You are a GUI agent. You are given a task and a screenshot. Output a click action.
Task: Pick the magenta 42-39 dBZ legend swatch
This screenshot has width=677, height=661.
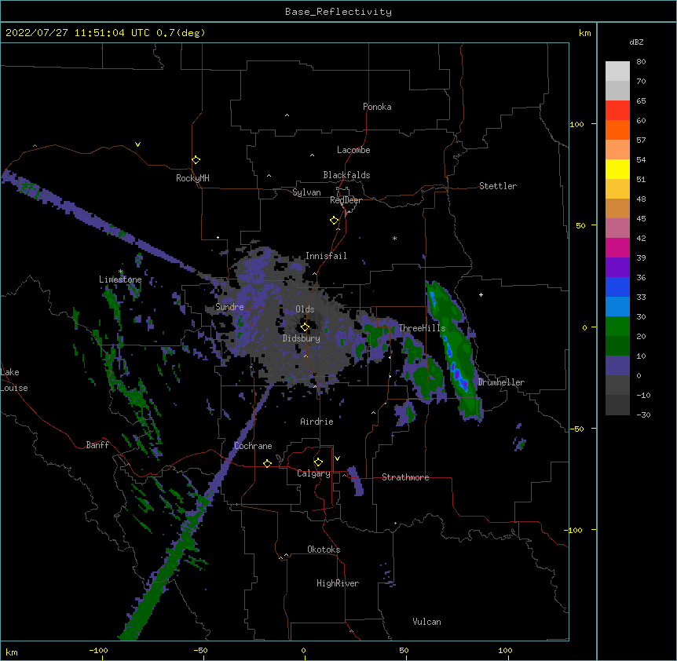617,248
